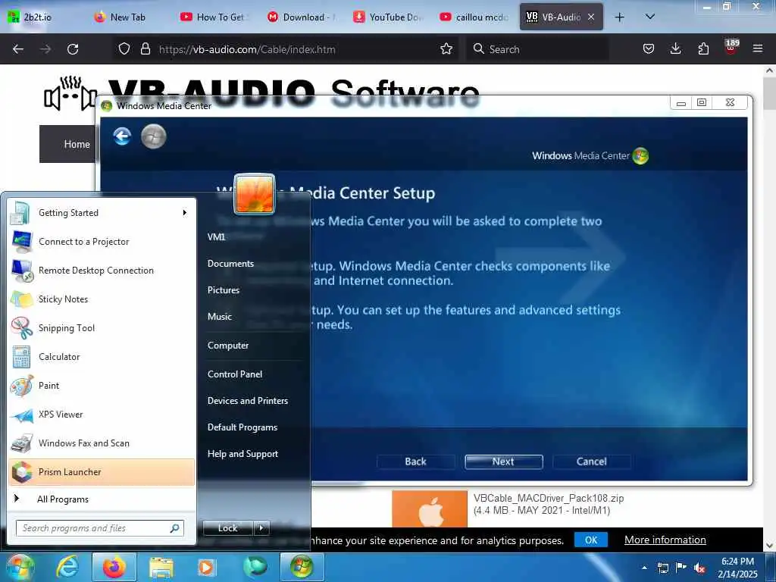Click Next in Media Center Setup

click(x=503, y=462)
